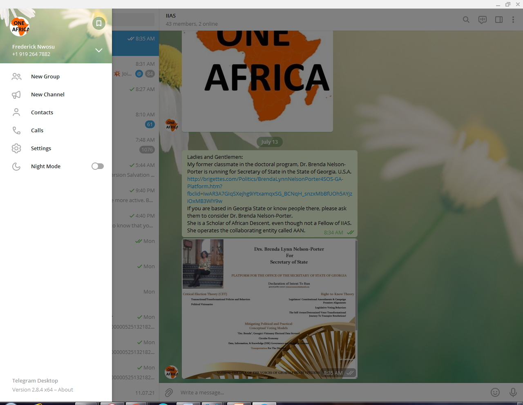The width and height of the screenshot is (523, 405).
Task: Click 8:34 AM message timestamp
Action: click(333, 233)
